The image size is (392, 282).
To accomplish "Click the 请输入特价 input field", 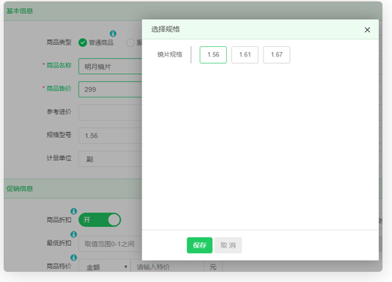I will point(167,267).
